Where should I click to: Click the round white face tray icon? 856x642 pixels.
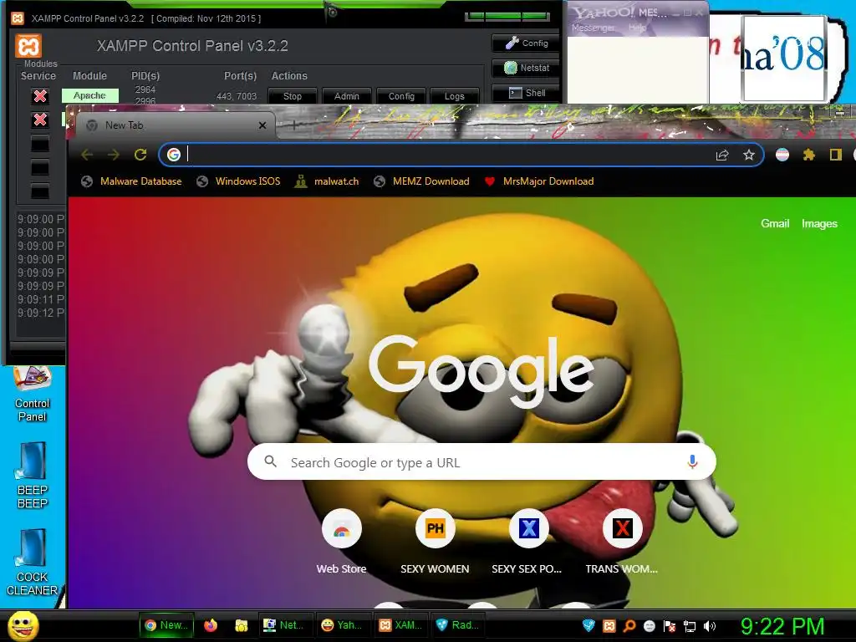(x=649, y=625)
